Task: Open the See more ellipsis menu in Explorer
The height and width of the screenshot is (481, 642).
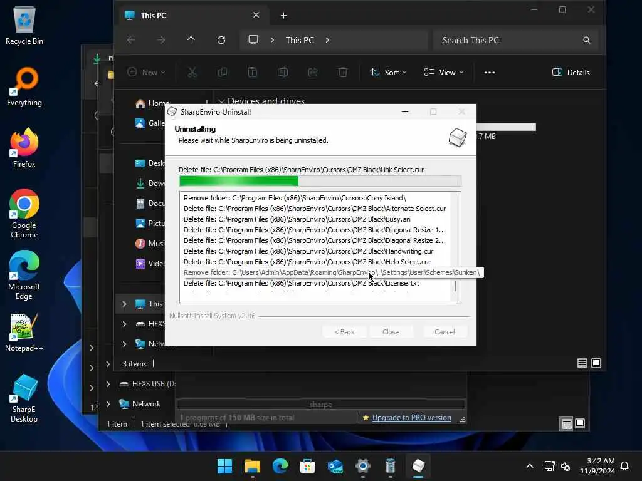Action: tap(489, 73)
